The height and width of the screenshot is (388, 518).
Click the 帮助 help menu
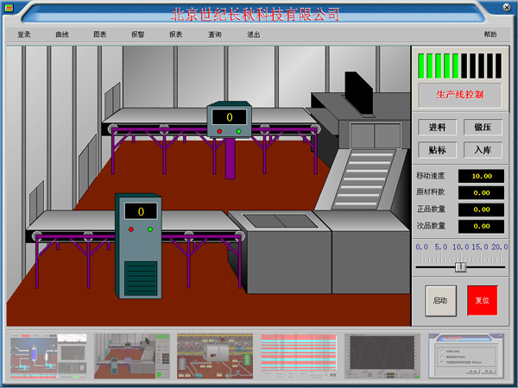coord(490,34)
